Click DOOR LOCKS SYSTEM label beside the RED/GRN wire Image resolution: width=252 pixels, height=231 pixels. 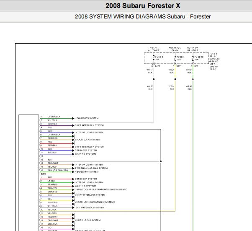(88, 140)
